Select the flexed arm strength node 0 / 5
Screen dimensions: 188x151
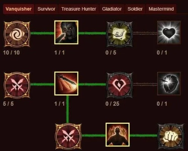point(119,34)
